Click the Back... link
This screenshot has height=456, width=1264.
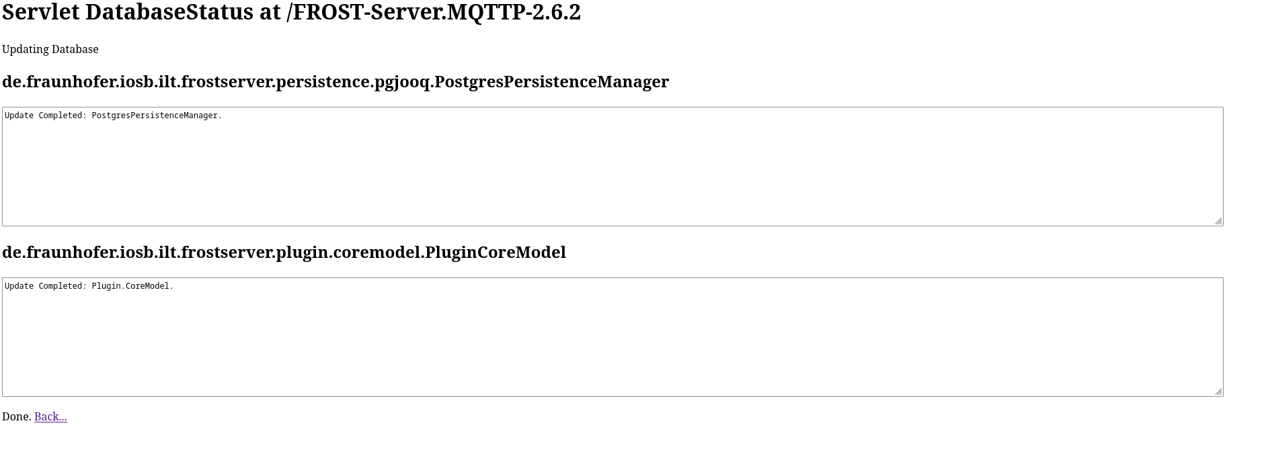50,417
